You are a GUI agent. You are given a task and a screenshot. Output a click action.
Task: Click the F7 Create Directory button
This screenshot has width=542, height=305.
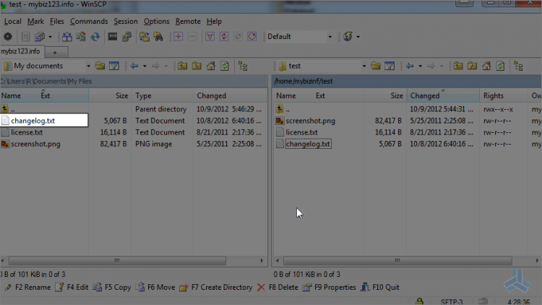(x=216, y=288)
